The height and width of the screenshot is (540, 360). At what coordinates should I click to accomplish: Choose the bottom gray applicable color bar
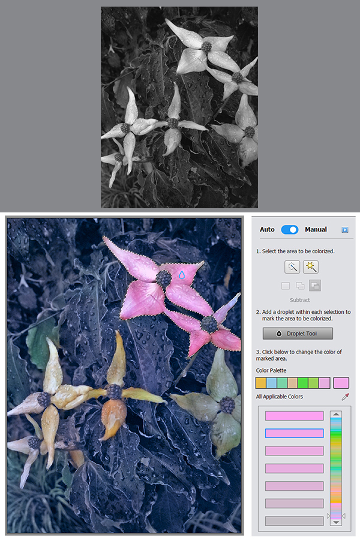click(x=294, y=521)
